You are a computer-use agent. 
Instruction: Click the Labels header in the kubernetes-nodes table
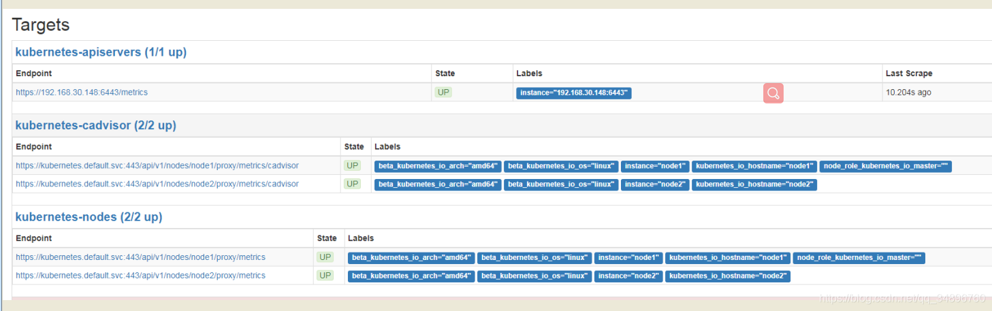(361, 238)
